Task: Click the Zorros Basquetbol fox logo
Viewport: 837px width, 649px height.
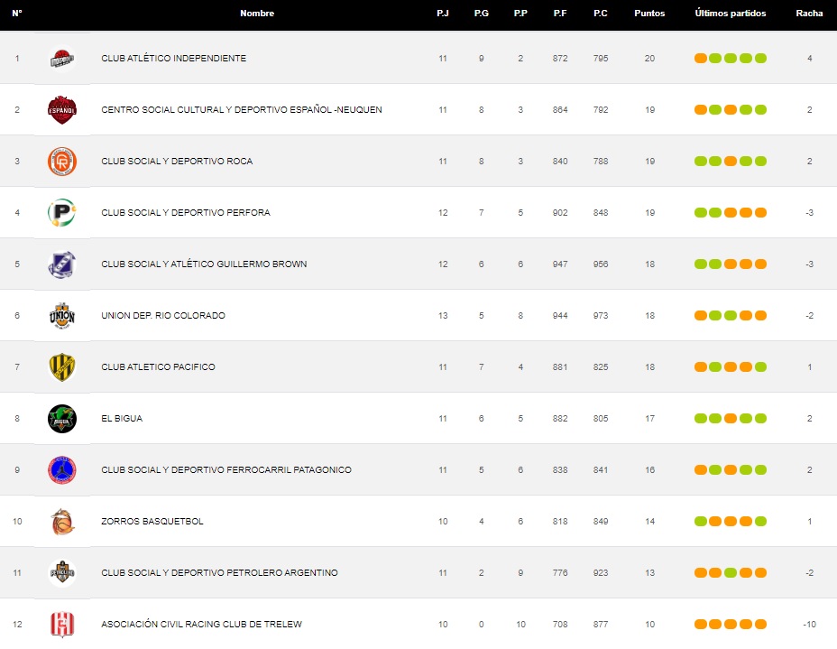Action: 62,522
